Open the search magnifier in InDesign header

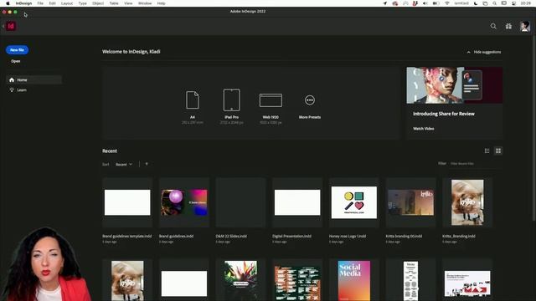coord(493,26)
